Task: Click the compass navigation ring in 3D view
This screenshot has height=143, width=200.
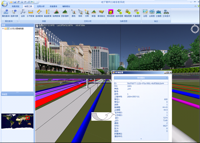Action: tap(195, 29)
